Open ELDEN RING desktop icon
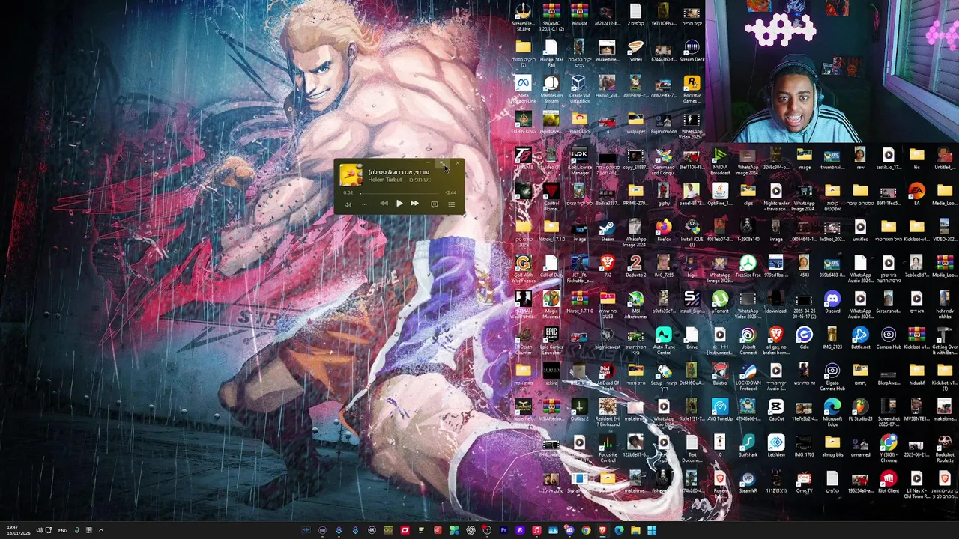Viewport: 959px width, 539px height. (523, 124)
